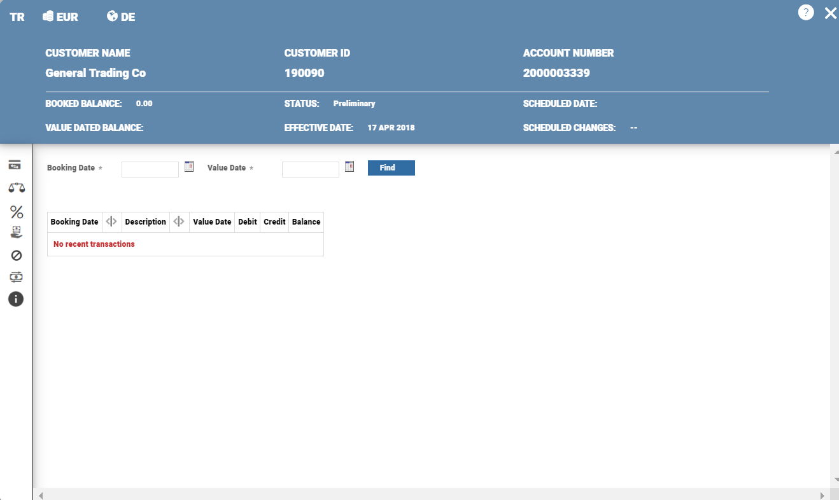Open the help question mark icon
This screenshot has height=500, width=839.
tap(806, 13)
